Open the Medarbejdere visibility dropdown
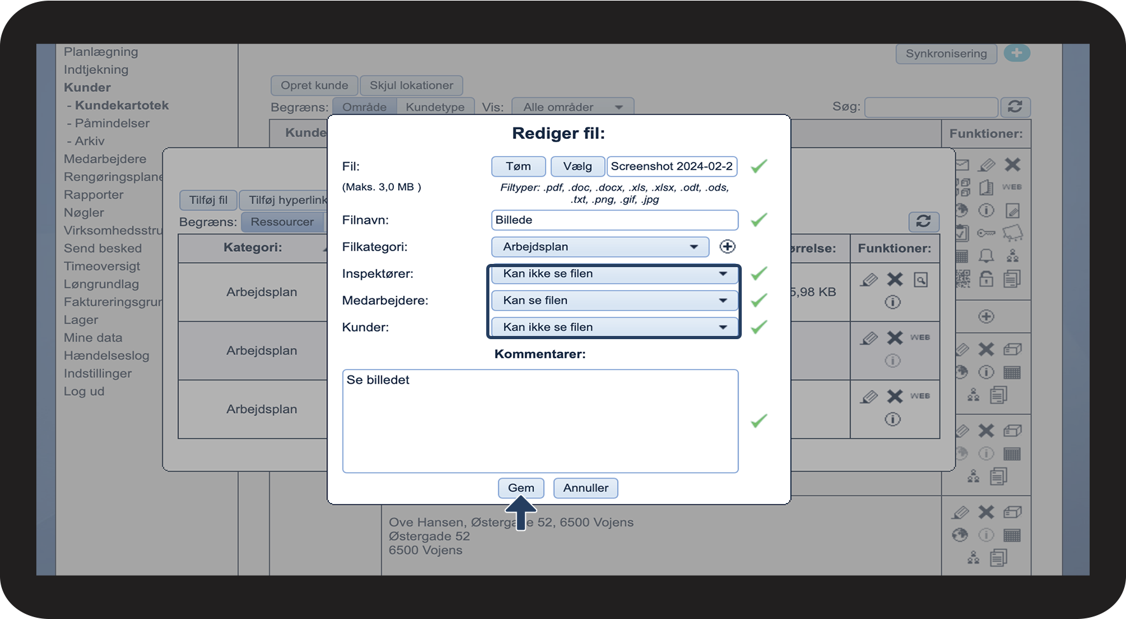Viewport: 1126px width, 619px height. click(614, 300)
